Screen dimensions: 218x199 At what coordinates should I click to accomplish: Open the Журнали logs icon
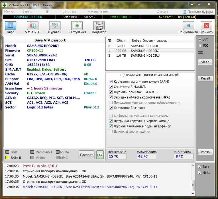[54, 26]
